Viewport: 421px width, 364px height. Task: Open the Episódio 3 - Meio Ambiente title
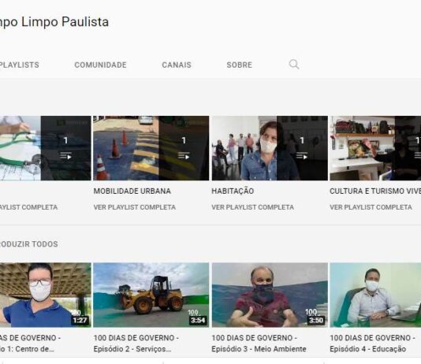tap(259, 344)
